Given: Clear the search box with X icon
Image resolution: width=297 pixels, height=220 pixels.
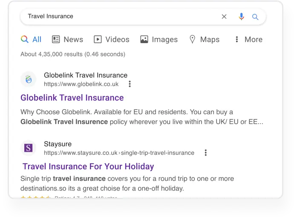Looking at the screenshot, I should (x=224, y=17).
